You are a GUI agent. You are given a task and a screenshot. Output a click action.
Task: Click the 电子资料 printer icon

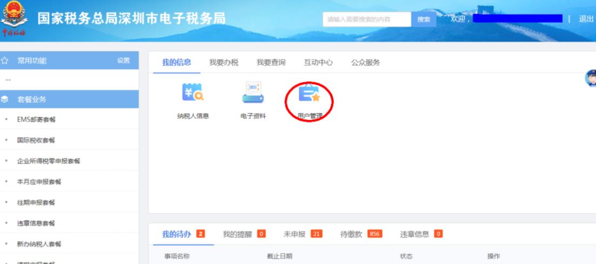point(253,94)
